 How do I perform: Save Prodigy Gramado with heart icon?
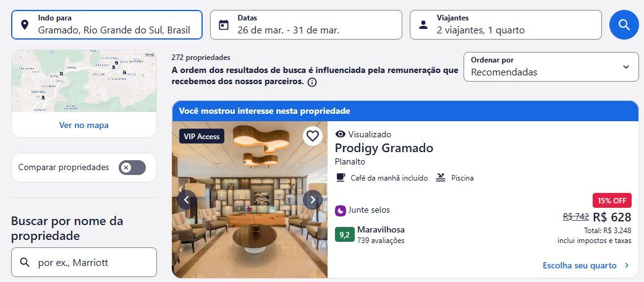313,135
